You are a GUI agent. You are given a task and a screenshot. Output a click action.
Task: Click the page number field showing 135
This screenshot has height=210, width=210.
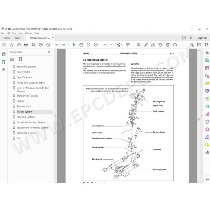56,45
